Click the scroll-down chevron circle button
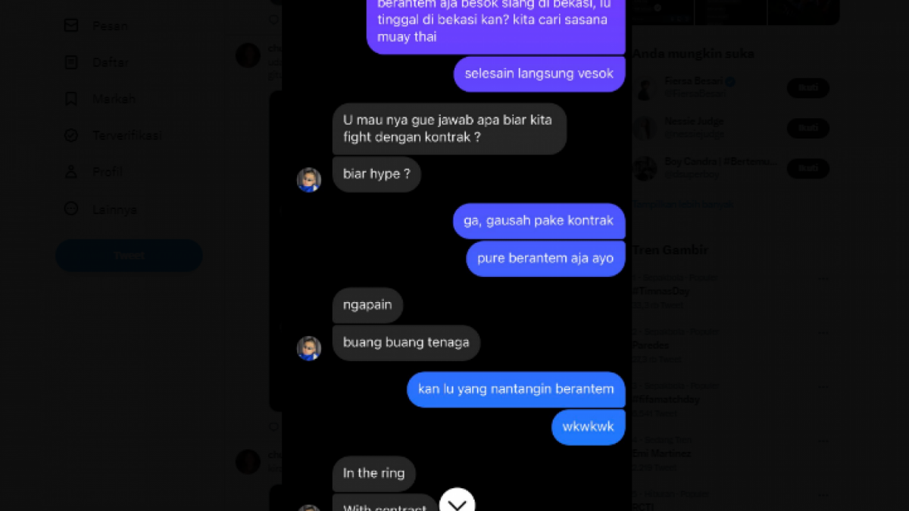This screenshot has height=511, width=909. tap(457, 501)
